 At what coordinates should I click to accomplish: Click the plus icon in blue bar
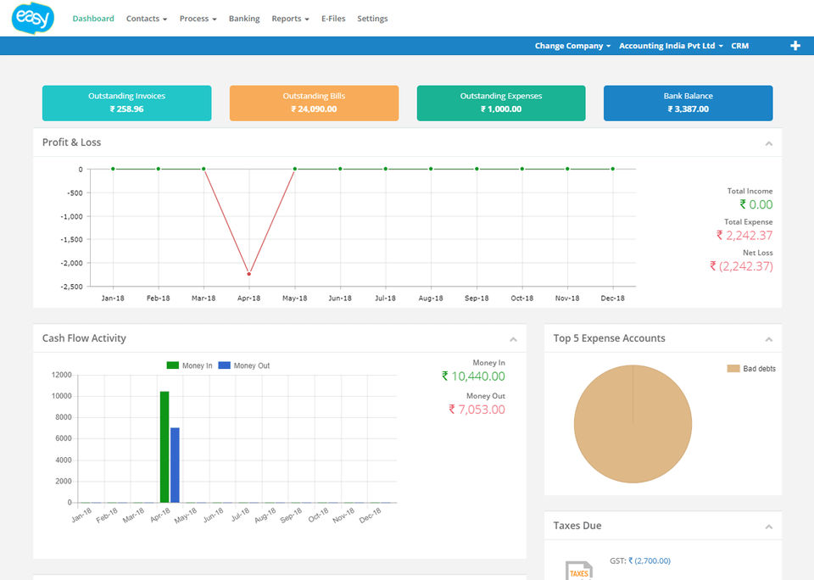click(795, 46)
